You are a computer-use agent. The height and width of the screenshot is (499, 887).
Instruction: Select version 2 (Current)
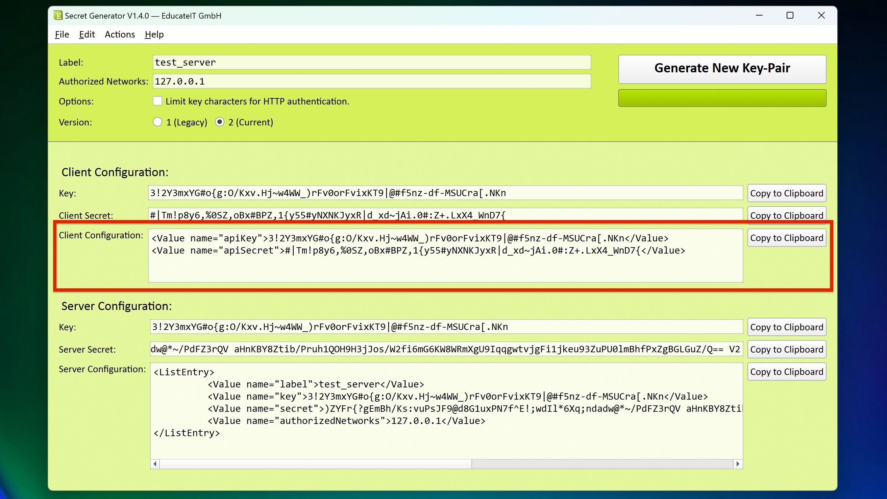[219, 122]
